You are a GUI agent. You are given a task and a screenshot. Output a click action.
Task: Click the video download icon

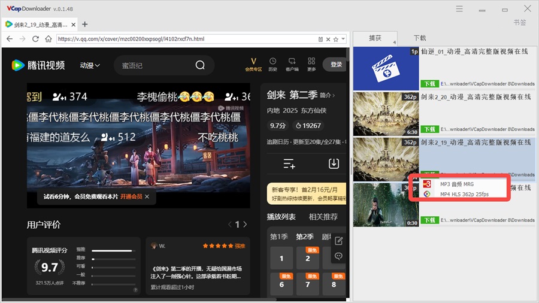point(334,163)
